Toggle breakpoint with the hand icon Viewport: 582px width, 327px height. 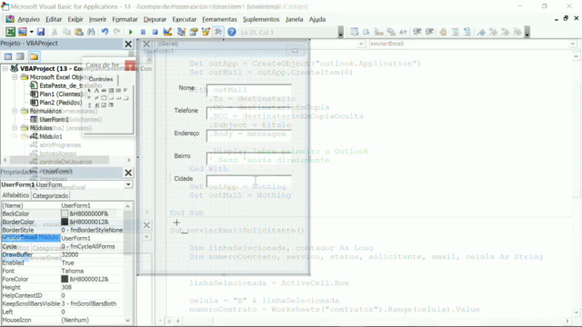click(443, 32)
